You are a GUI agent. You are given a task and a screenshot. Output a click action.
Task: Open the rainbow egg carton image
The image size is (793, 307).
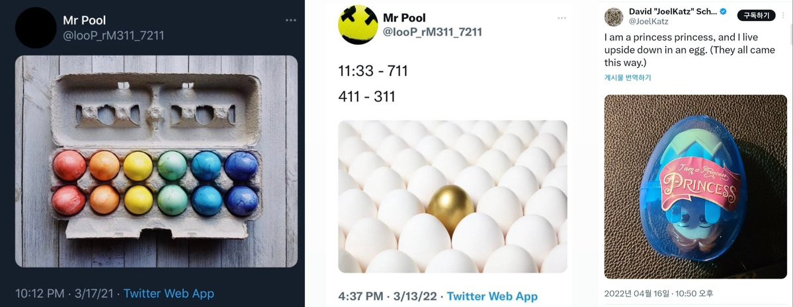click(156, 161)
